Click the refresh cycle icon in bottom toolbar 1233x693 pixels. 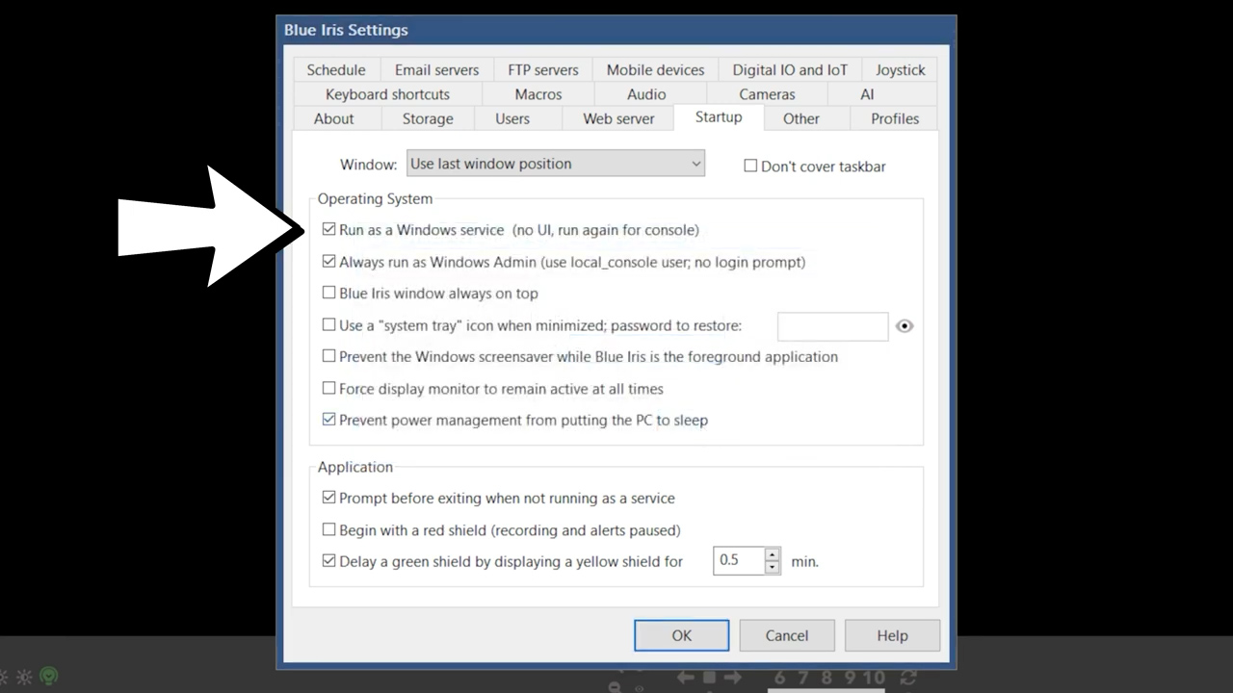[x=907, y=678]
